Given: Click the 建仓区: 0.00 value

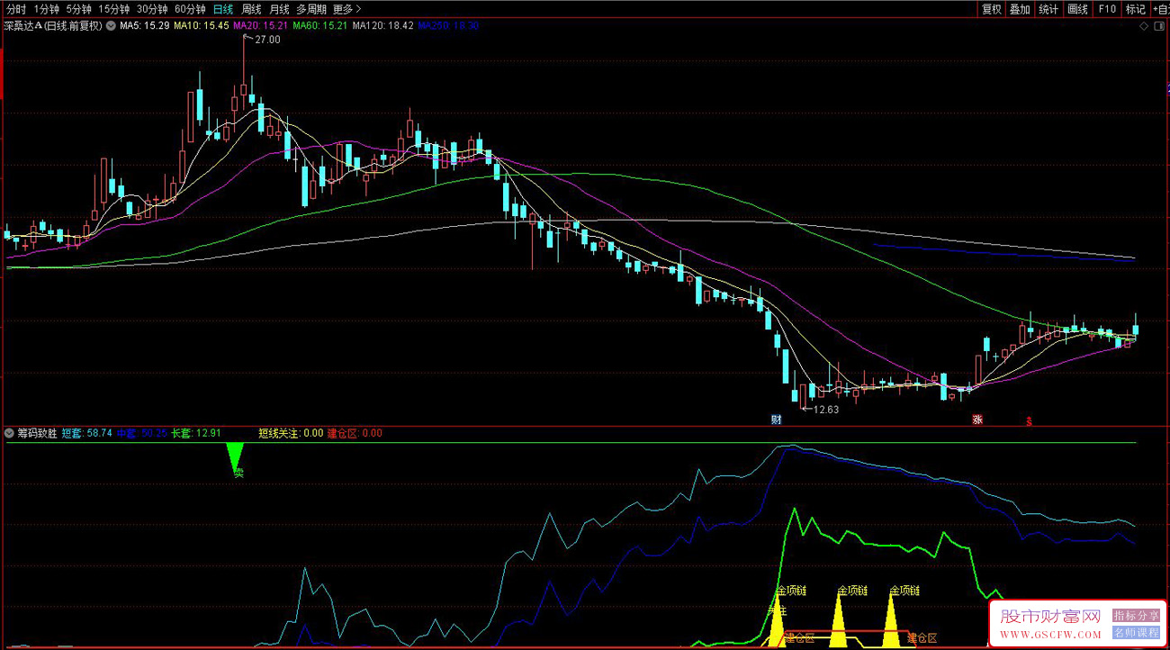Looking at the screenshot, I should (355, 433).
